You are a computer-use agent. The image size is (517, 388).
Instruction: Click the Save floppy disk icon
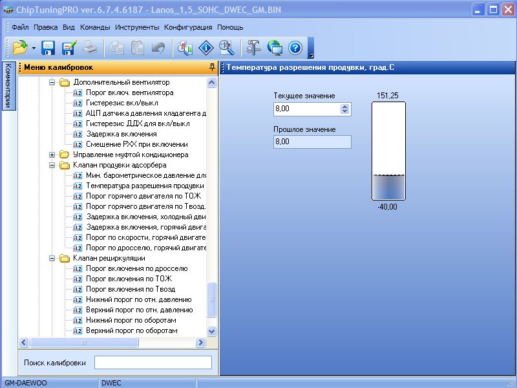point(48,47)
